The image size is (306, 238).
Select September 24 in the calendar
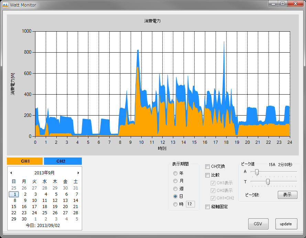click(34, 213)
